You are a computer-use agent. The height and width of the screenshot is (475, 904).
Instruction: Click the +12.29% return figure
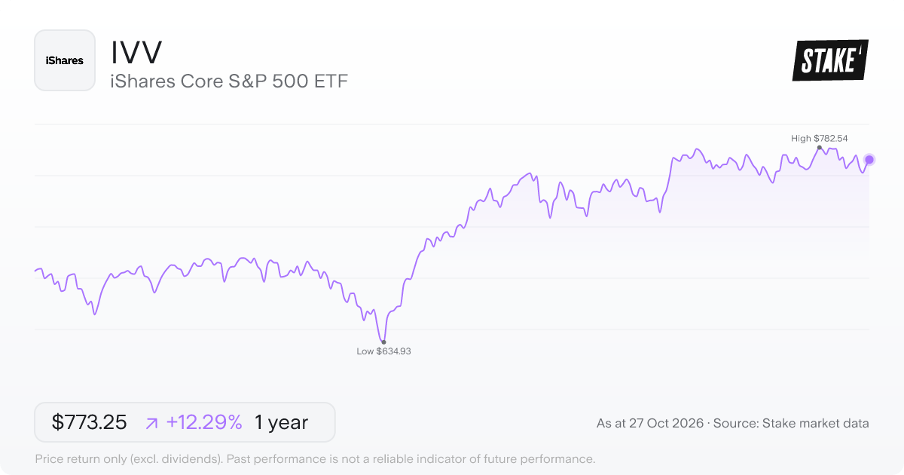[x=204, y=422]
